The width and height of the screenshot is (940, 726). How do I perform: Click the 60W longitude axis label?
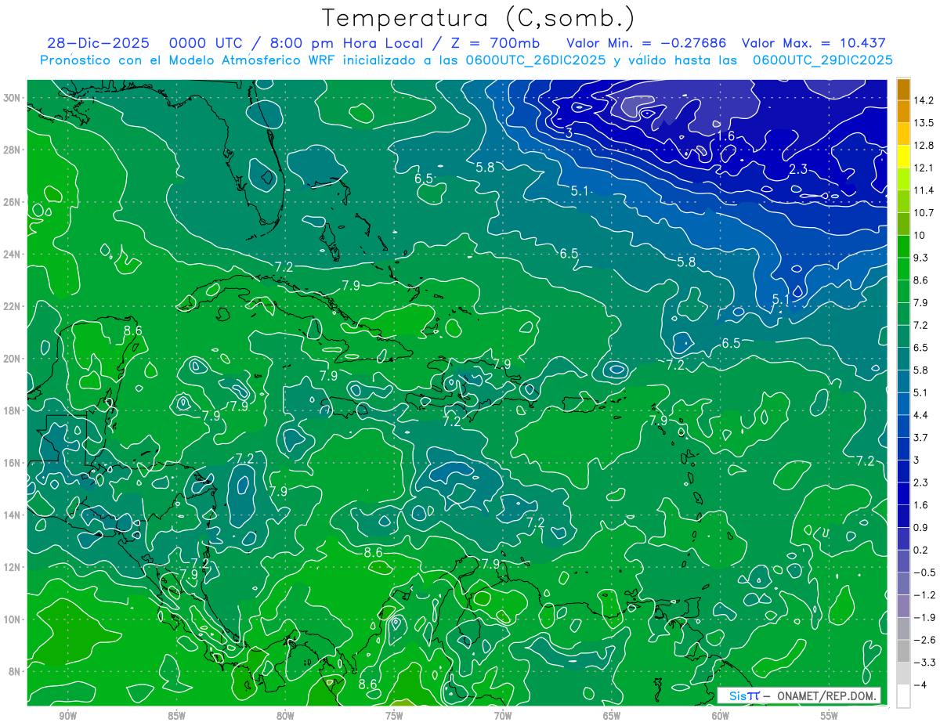click(721, 717)
